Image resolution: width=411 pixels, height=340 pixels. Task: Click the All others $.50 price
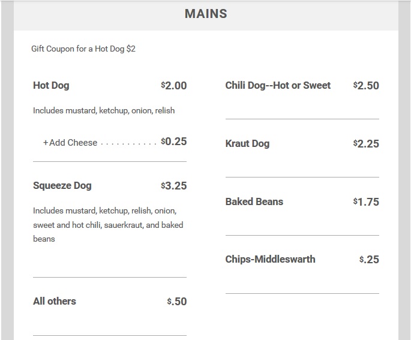point(177,302)
